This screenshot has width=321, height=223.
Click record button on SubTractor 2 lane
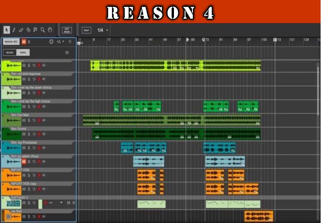pos(45,203)
